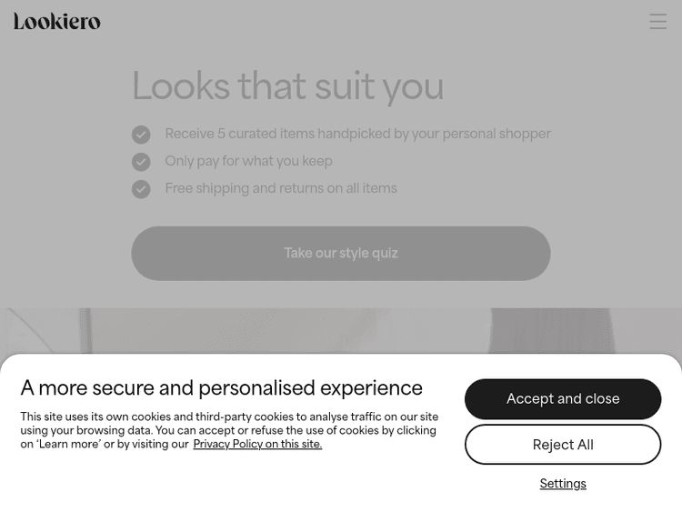The image size is (682, 512).
Task: Click the 'Receive 5 curated items' text
Action: tap(357, 135)
